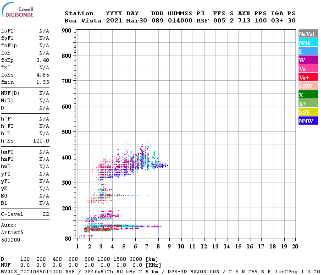Click the year 2021 in header

114,21
